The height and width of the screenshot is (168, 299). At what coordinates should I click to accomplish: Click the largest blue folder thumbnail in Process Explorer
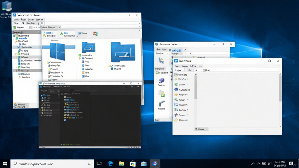[x=123, y=52]
